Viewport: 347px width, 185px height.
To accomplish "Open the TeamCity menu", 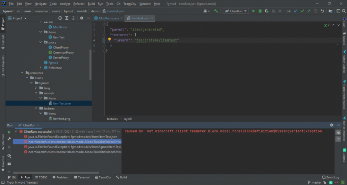I will tap(130, 4).
